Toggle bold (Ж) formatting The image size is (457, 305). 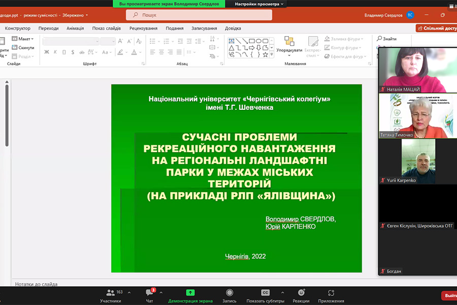[47, 52]
